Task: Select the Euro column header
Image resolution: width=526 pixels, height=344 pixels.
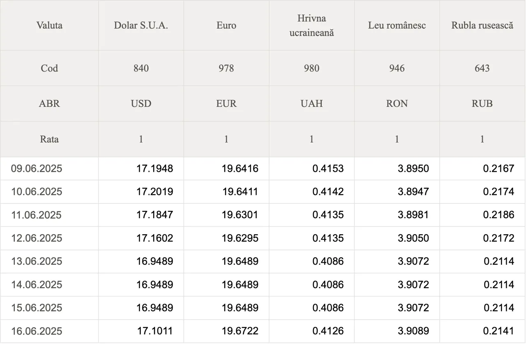Action: click(x=226, y=25)
